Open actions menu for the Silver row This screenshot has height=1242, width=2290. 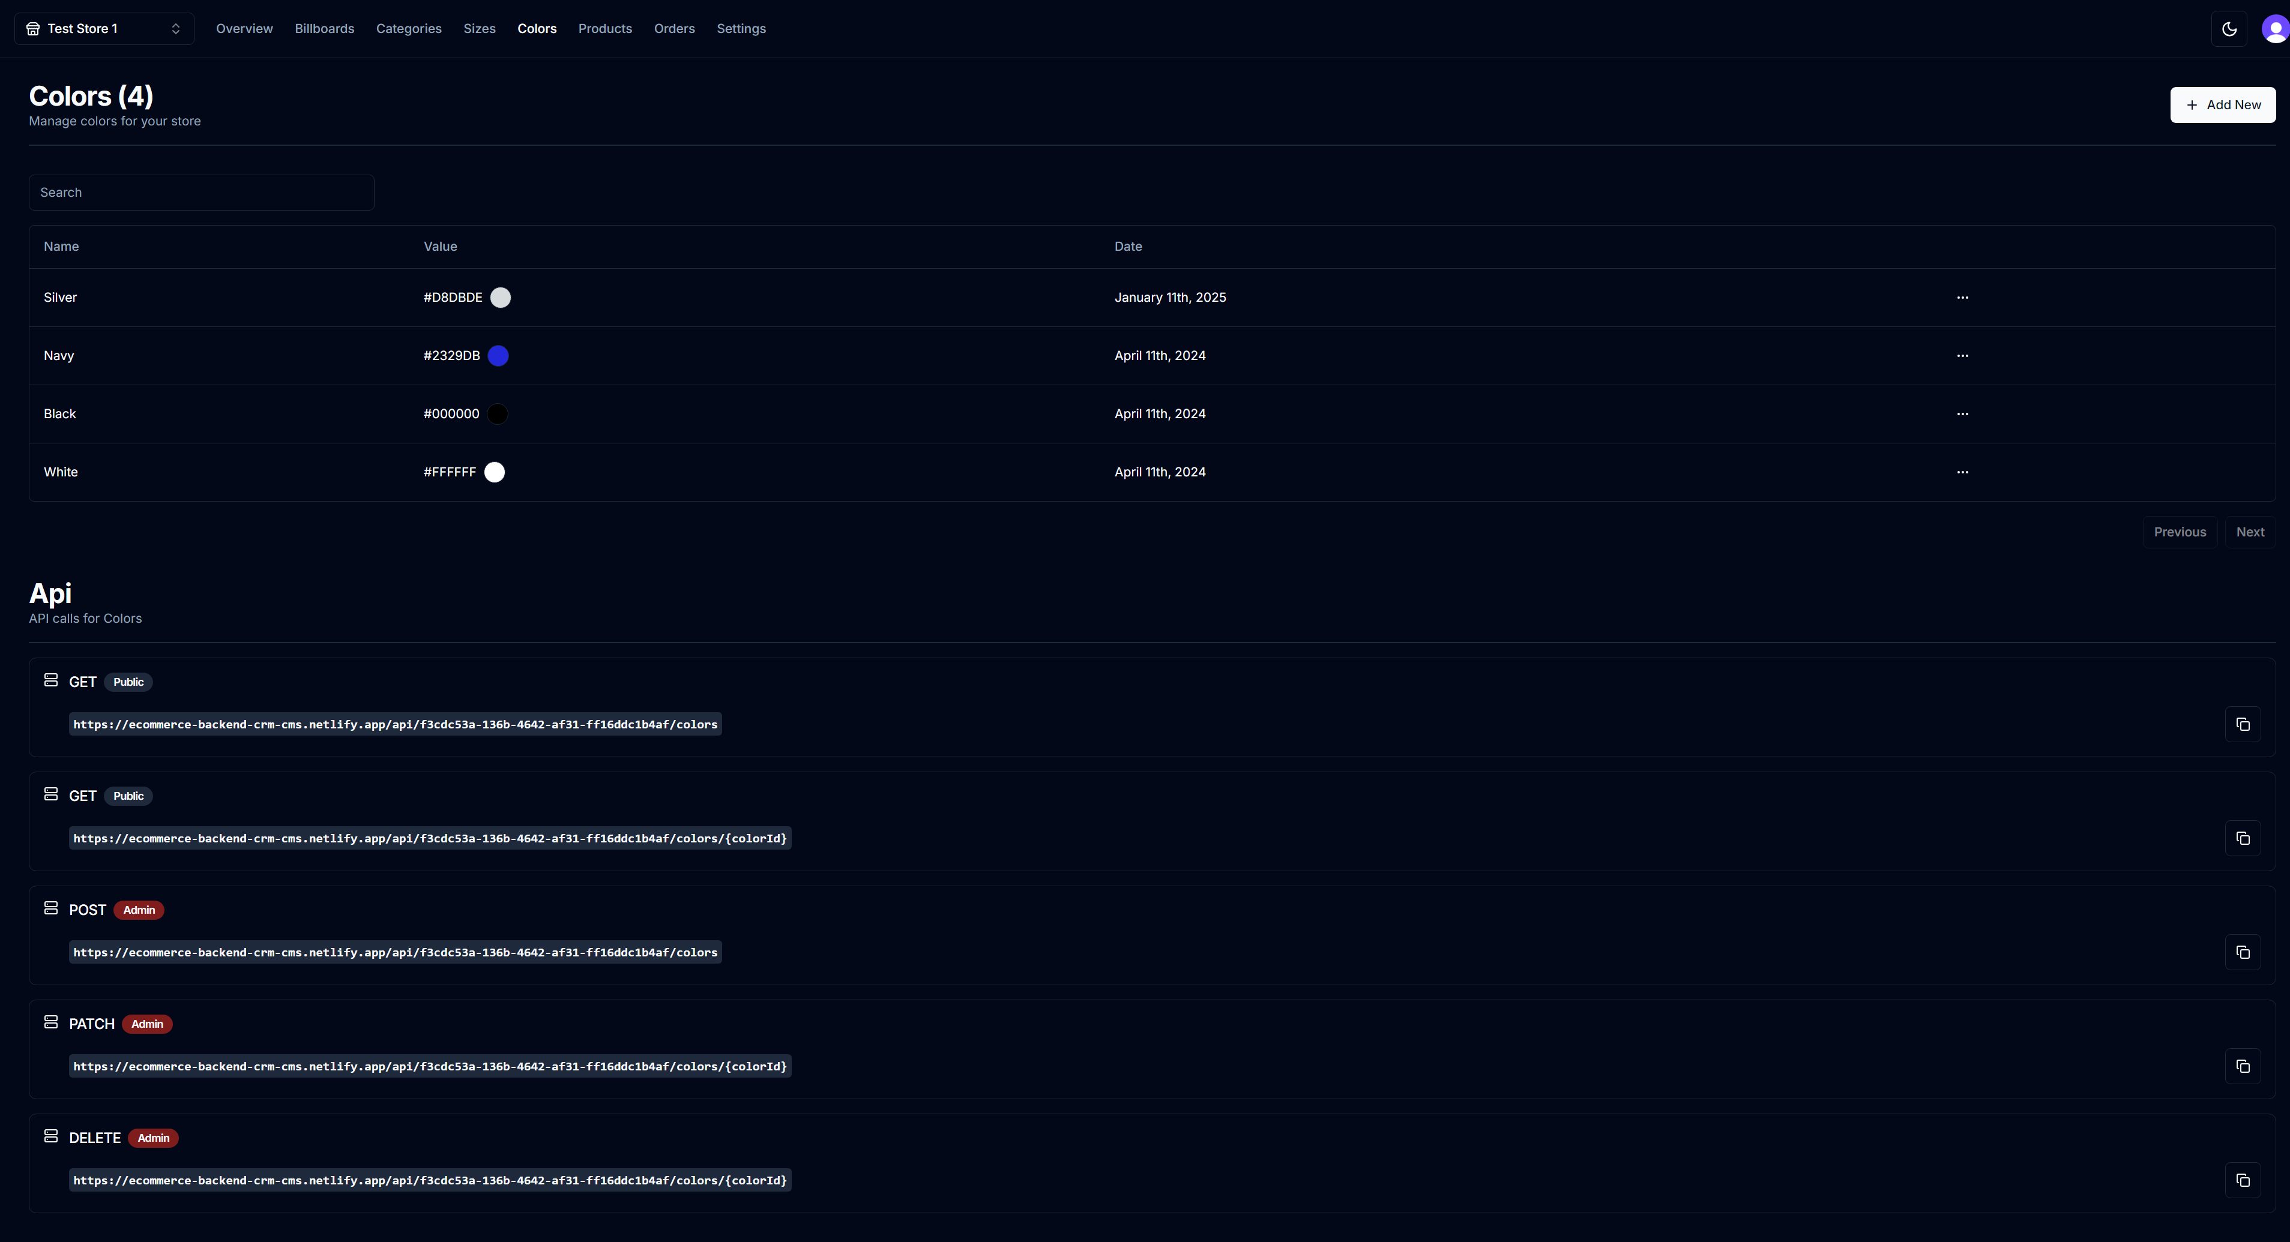[x=1962, y=298]
